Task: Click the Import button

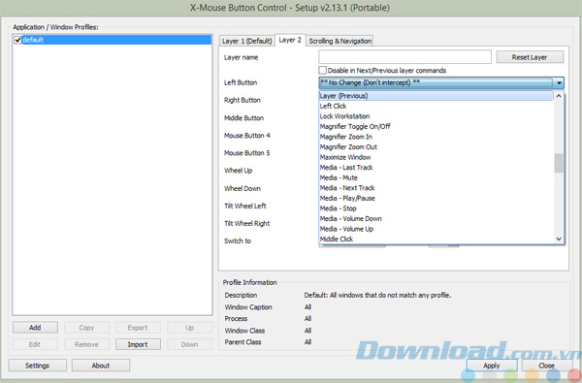Action: 138,344
